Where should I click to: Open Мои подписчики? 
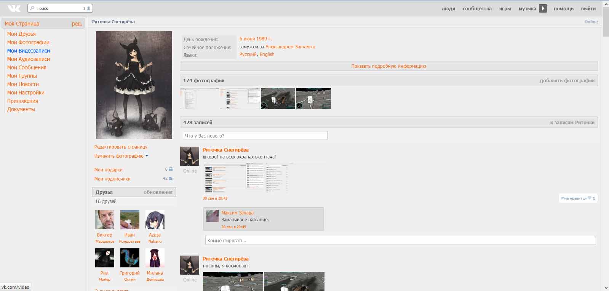pos(112,179)
